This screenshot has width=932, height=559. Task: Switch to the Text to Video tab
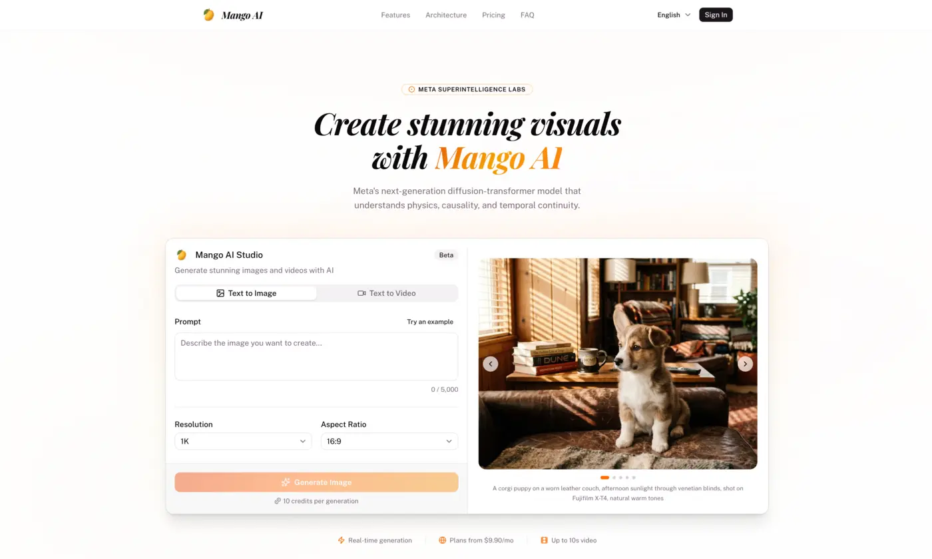[387, 293]
